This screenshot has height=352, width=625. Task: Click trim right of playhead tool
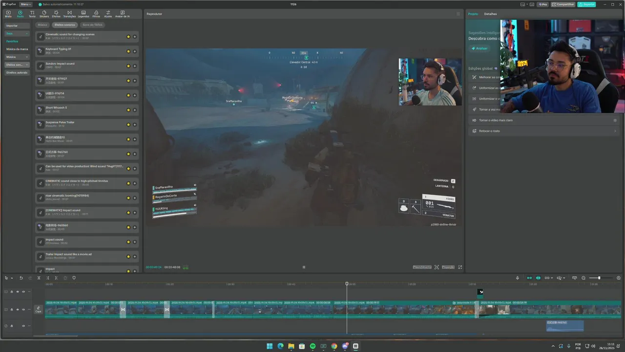pos(56,278)
